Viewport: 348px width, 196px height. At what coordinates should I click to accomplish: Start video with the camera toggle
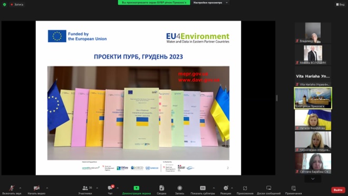click(x=36, y=188)
